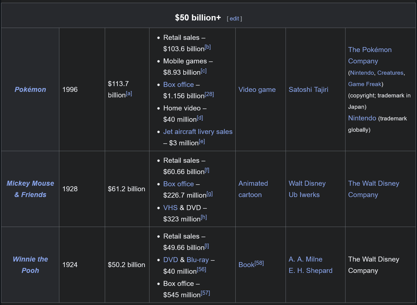
Task: Click the $50.2 billion total revenue
Action: [x=126, y=265]
